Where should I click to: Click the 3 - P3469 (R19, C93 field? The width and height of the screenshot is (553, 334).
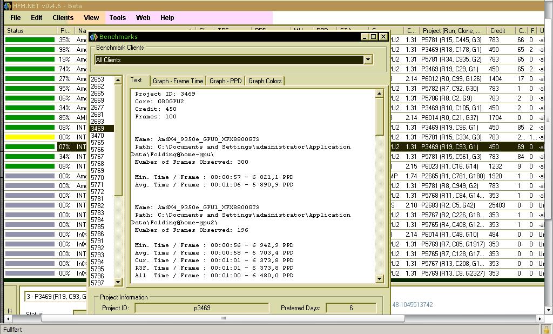tap(56, 297)
